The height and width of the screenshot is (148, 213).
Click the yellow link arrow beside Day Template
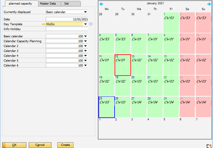coord(43,24)
